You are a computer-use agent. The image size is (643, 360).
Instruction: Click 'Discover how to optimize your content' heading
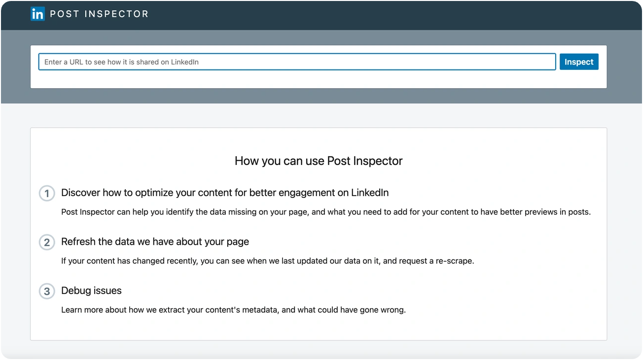(x=225, y=193)
